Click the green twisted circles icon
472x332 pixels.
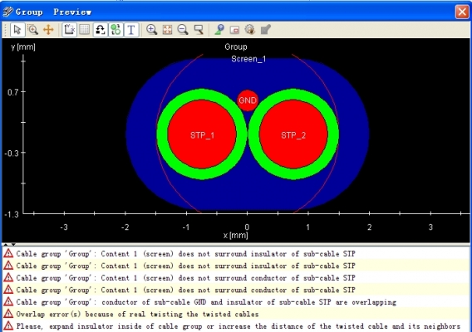116,30
